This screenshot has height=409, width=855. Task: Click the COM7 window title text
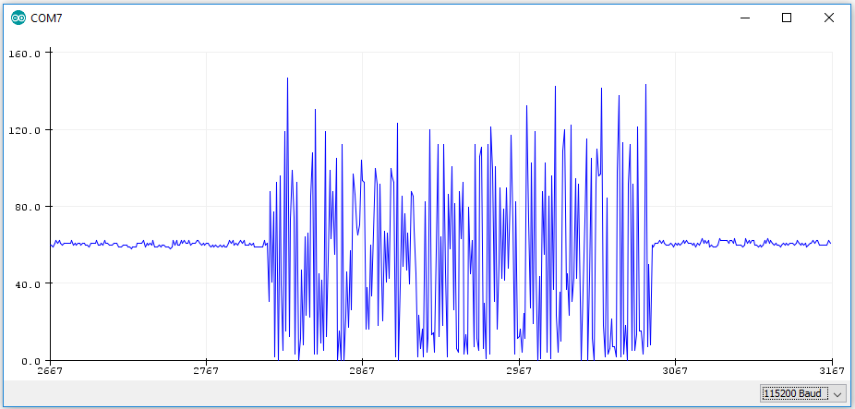point(46,18)
